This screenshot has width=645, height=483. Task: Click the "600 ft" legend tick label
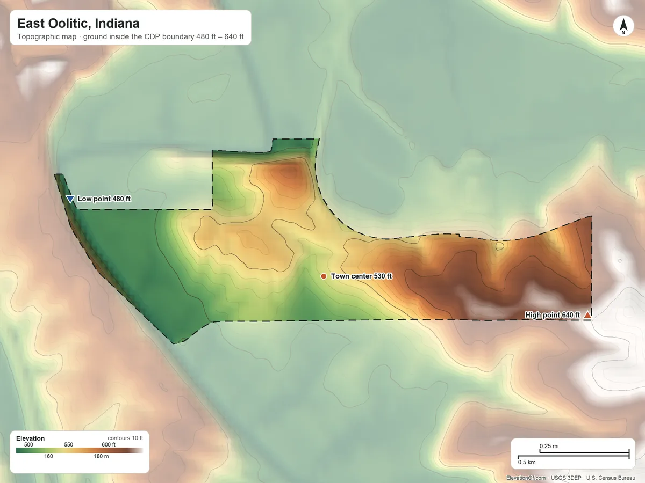(x=109, y=444)
